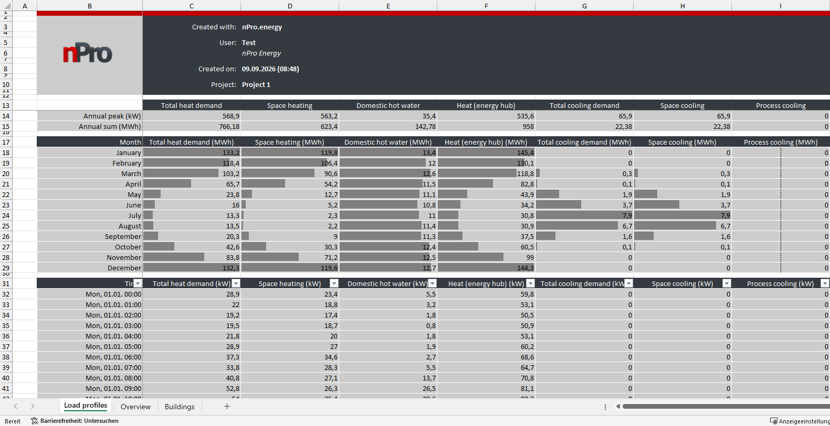This screenshot has height=426, width=830.
Task: Select column I header
Action: (781, 6)
